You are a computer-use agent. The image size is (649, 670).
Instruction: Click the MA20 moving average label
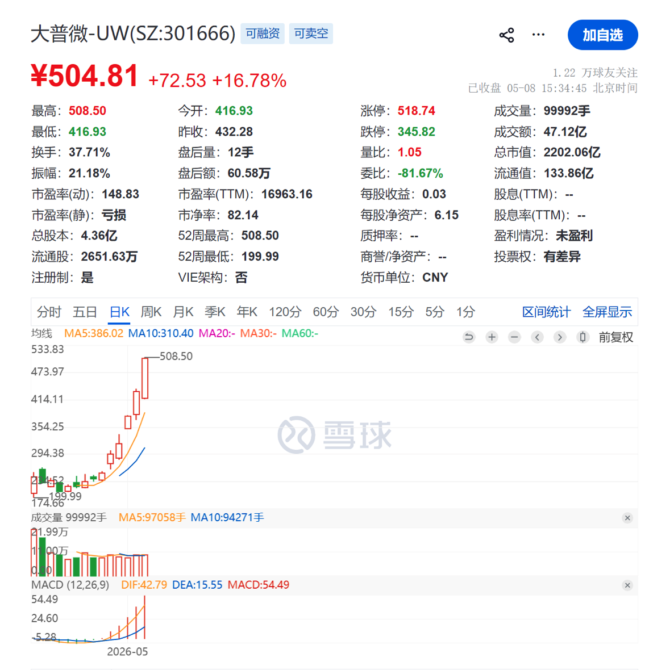217,333
